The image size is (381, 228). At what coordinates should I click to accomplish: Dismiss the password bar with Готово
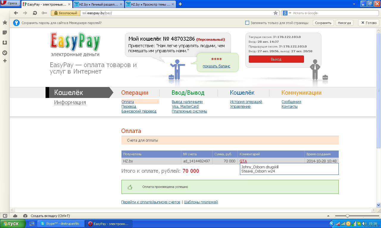tap(369, 23)
